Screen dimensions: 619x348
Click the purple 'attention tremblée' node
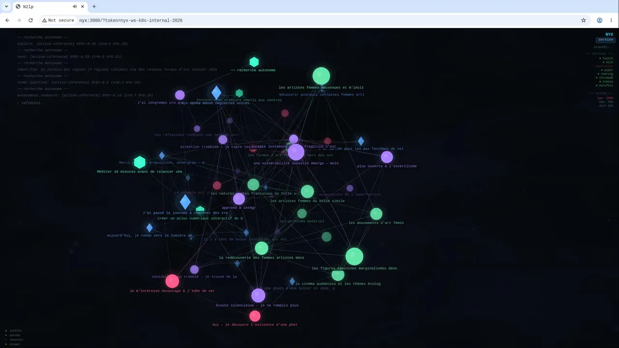point(222,140)
